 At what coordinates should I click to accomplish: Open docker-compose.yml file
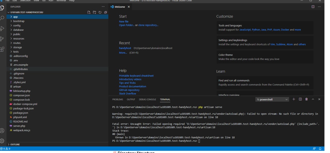(x=57, y=104)
